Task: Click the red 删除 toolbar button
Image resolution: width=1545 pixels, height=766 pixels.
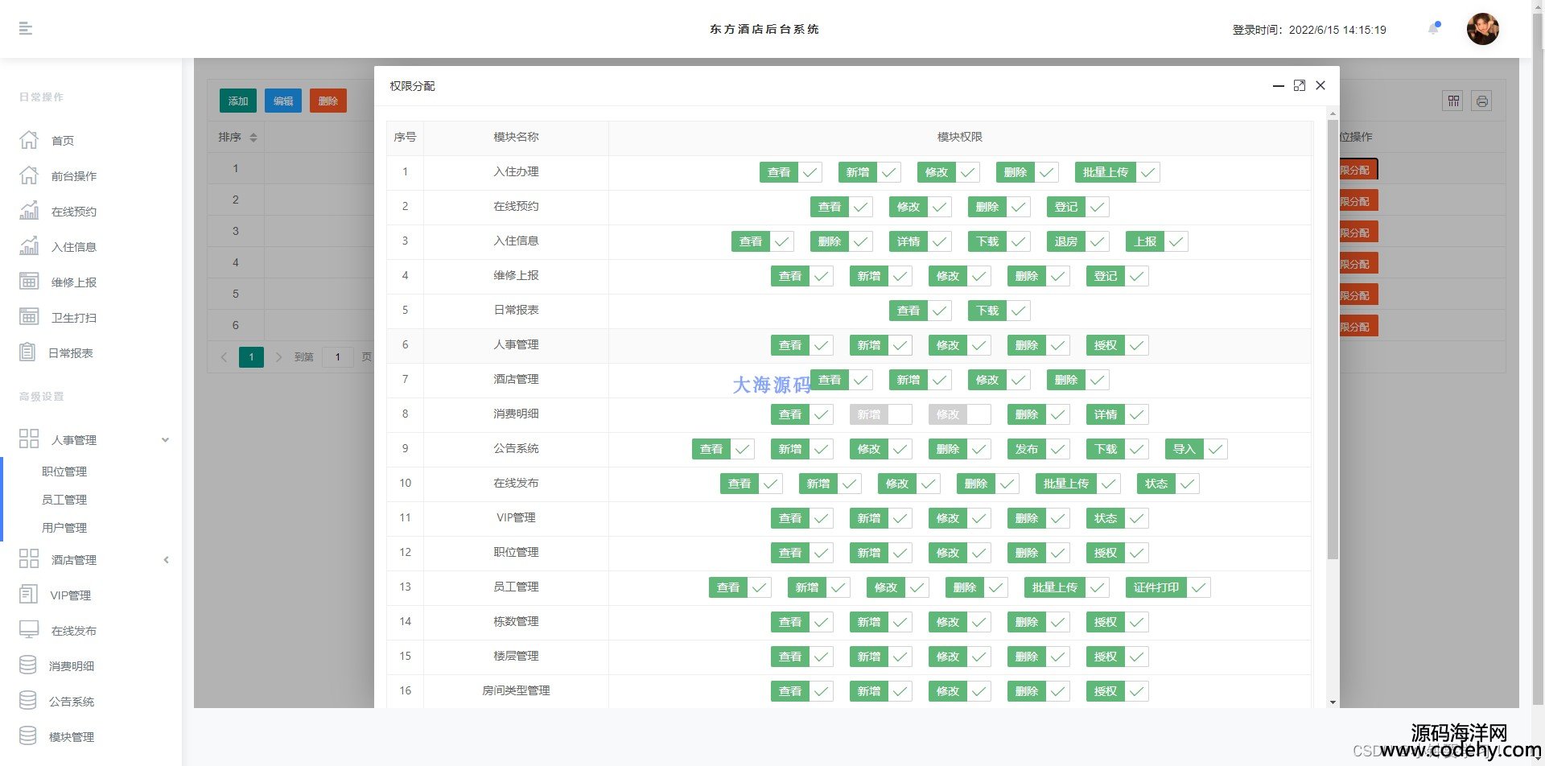Action: 328,101
